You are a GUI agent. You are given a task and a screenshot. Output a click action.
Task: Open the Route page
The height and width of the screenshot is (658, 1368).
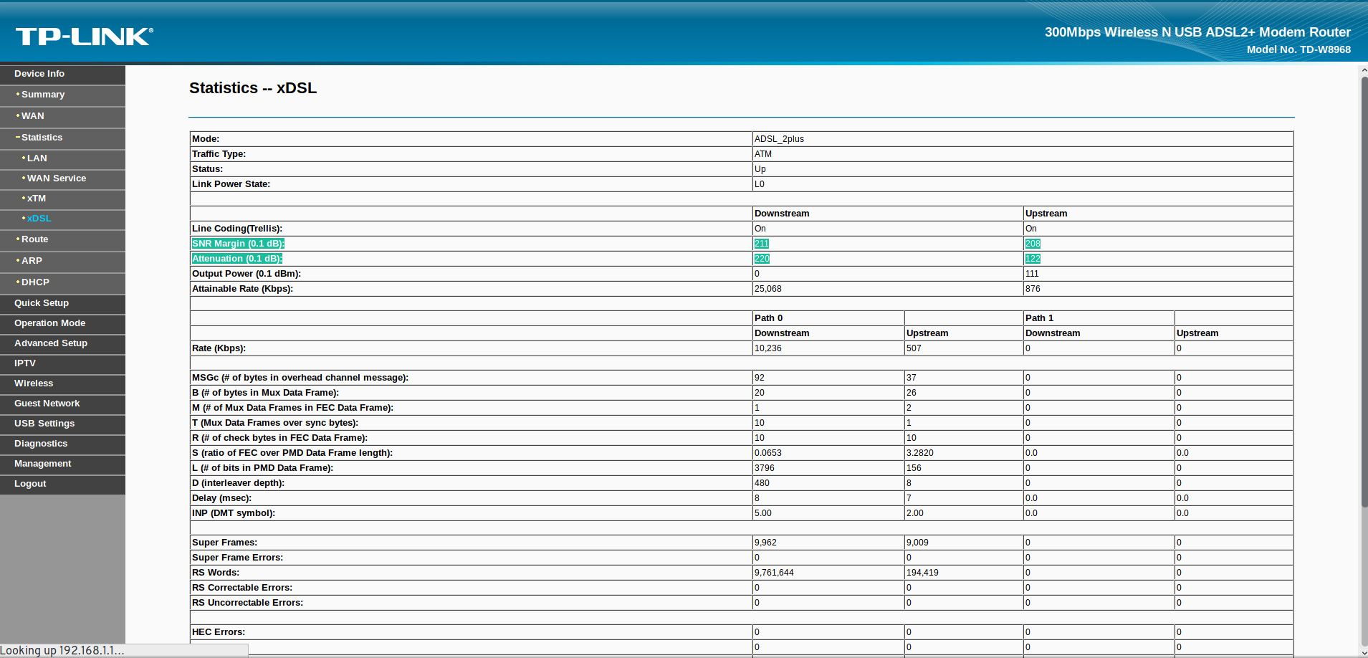coord(35,239)
